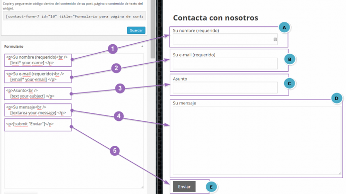Collapse the Formulario panel arrow
The width and height of the screenshot is (346, 194).
click(x=142, y=46)
